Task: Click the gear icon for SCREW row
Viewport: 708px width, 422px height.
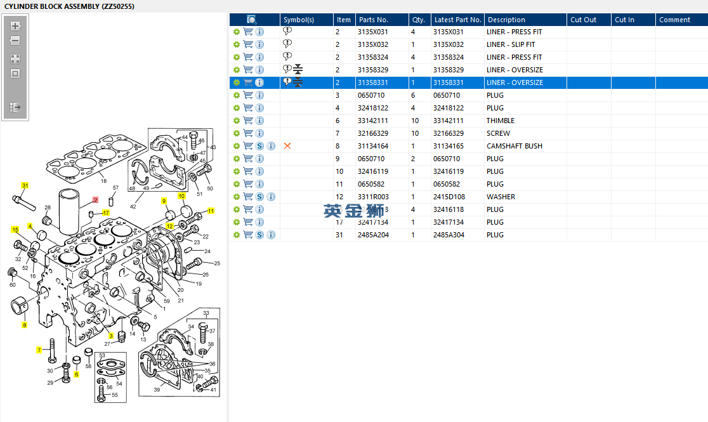Action: (237, 133)
